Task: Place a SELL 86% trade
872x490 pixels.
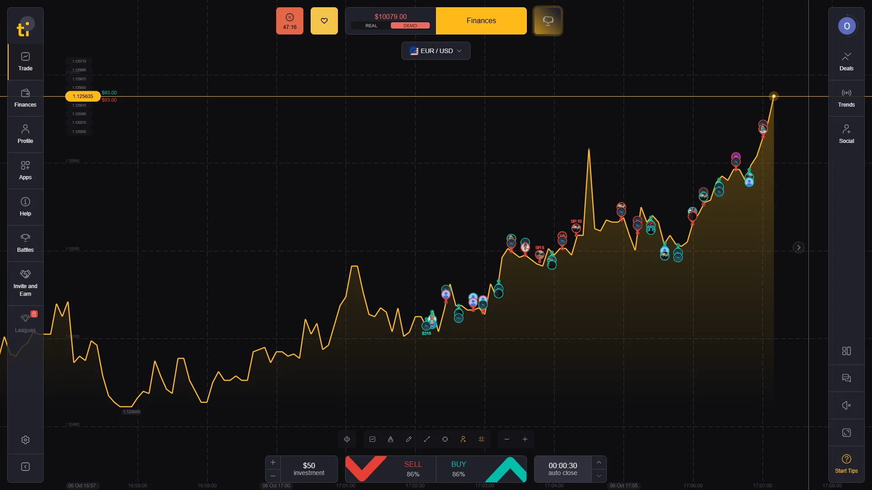Action: [391, 469]
